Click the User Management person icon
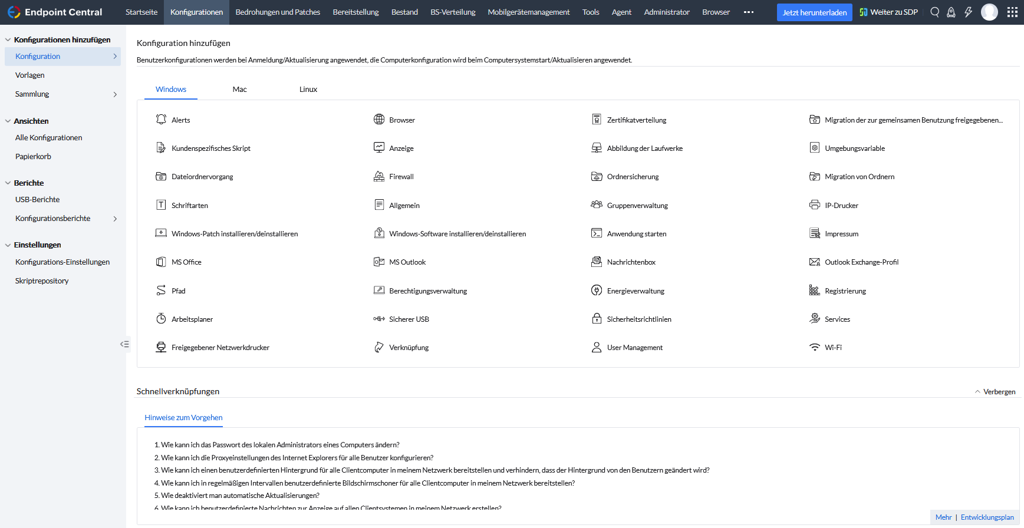 pos(597,347)
